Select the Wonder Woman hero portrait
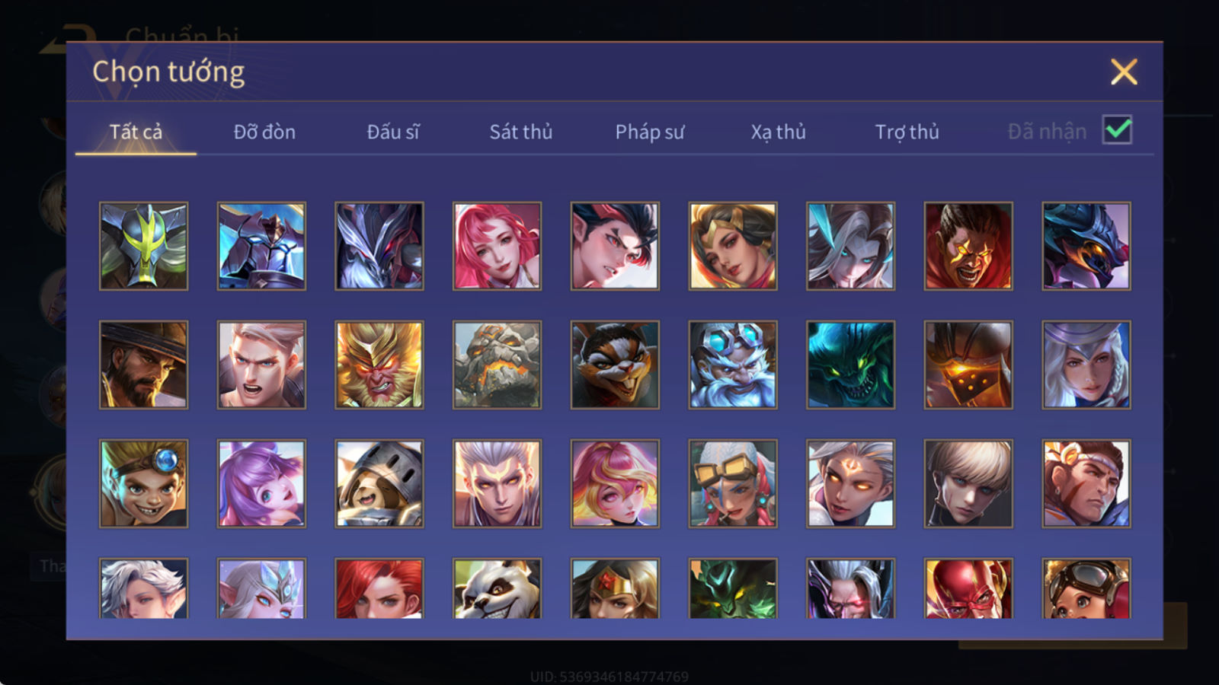 [615, 588]
